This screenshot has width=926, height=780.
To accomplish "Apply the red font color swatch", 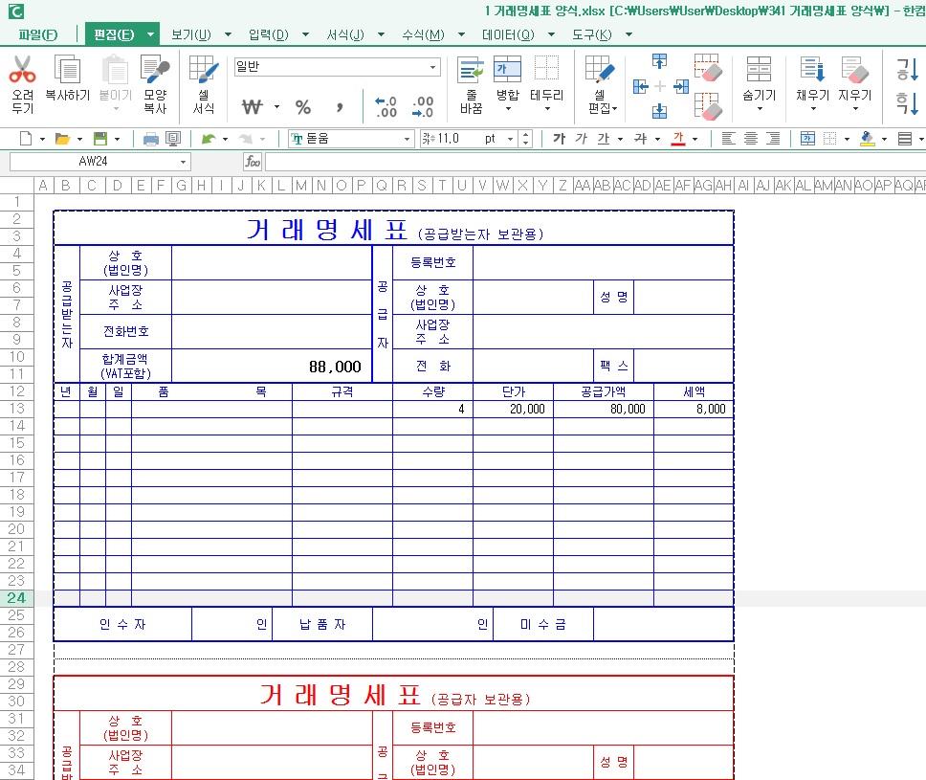I will click(x=678, y=139).
